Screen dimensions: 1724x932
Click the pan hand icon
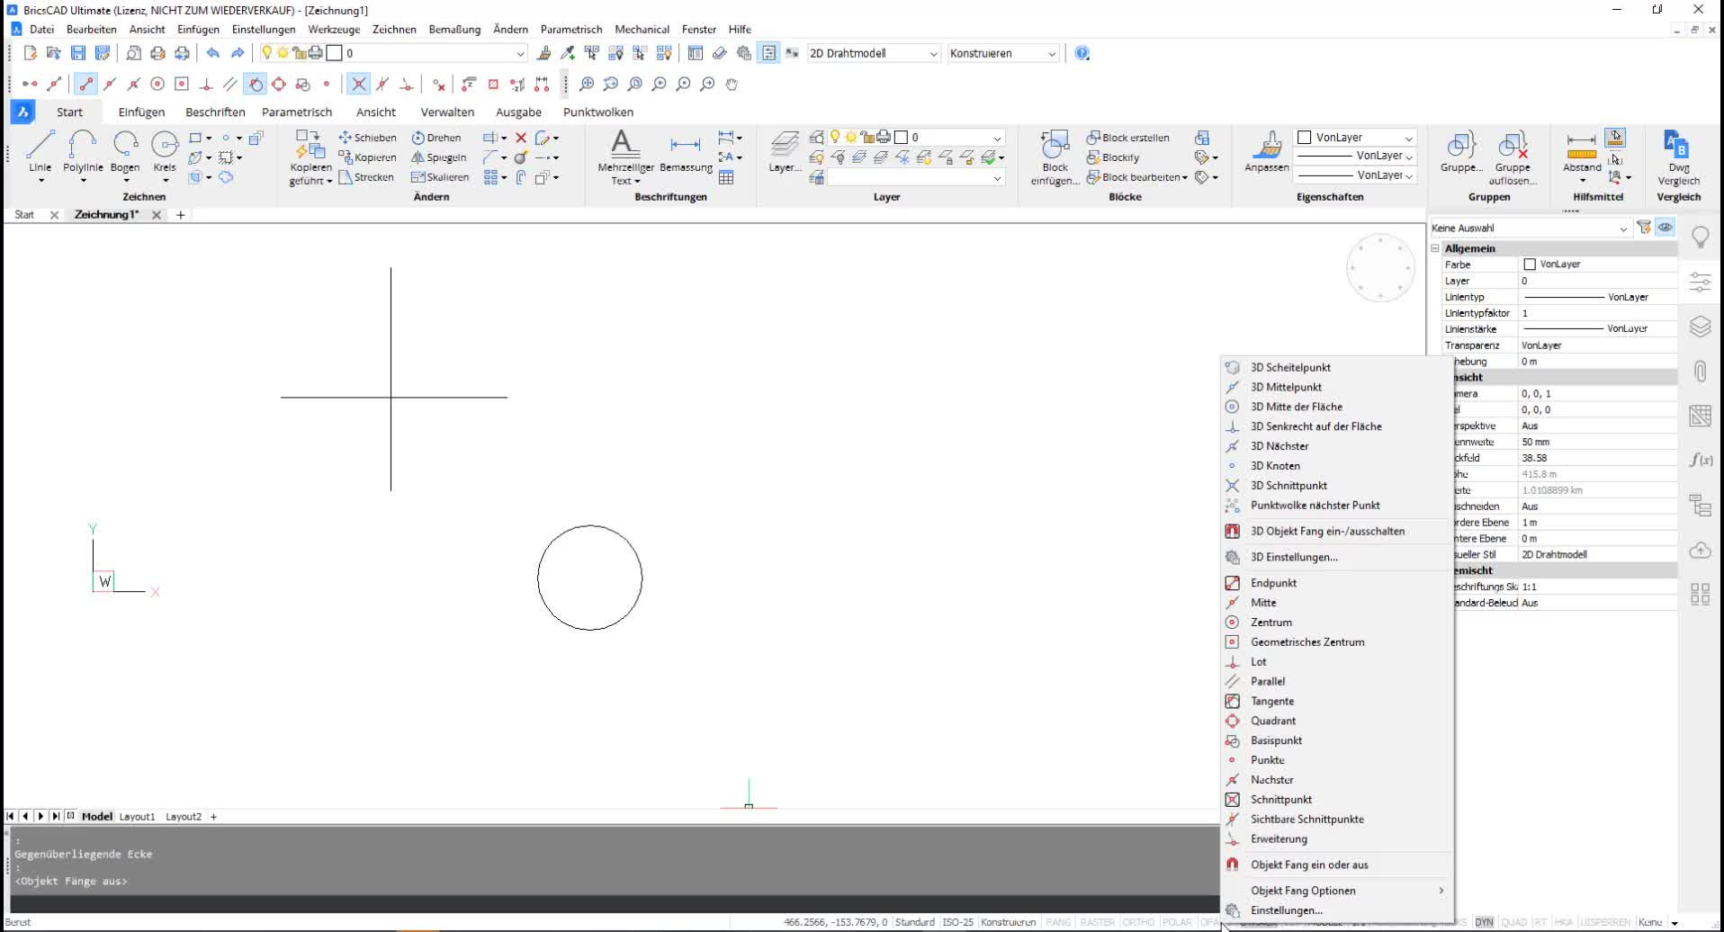tap(732, 84)
